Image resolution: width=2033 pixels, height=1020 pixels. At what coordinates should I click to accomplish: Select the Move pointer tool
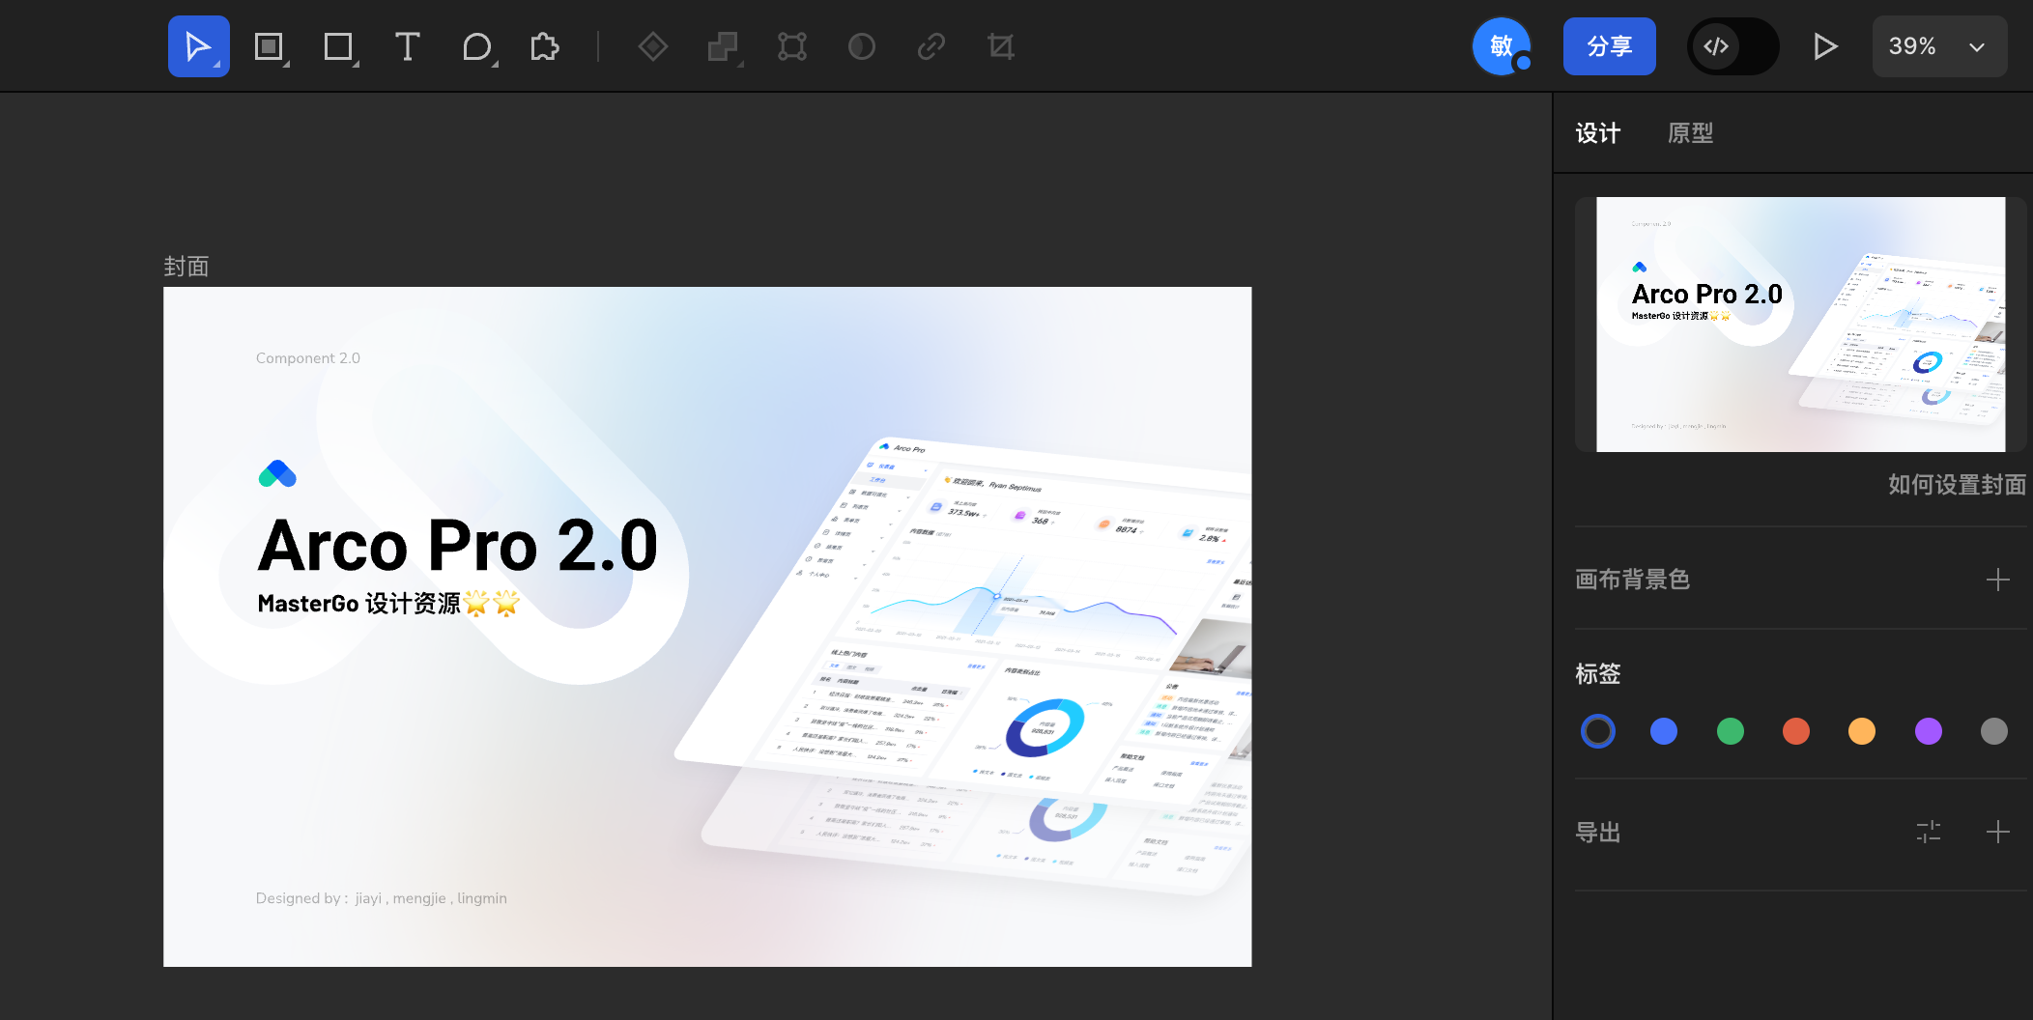[x=198, y=46]
